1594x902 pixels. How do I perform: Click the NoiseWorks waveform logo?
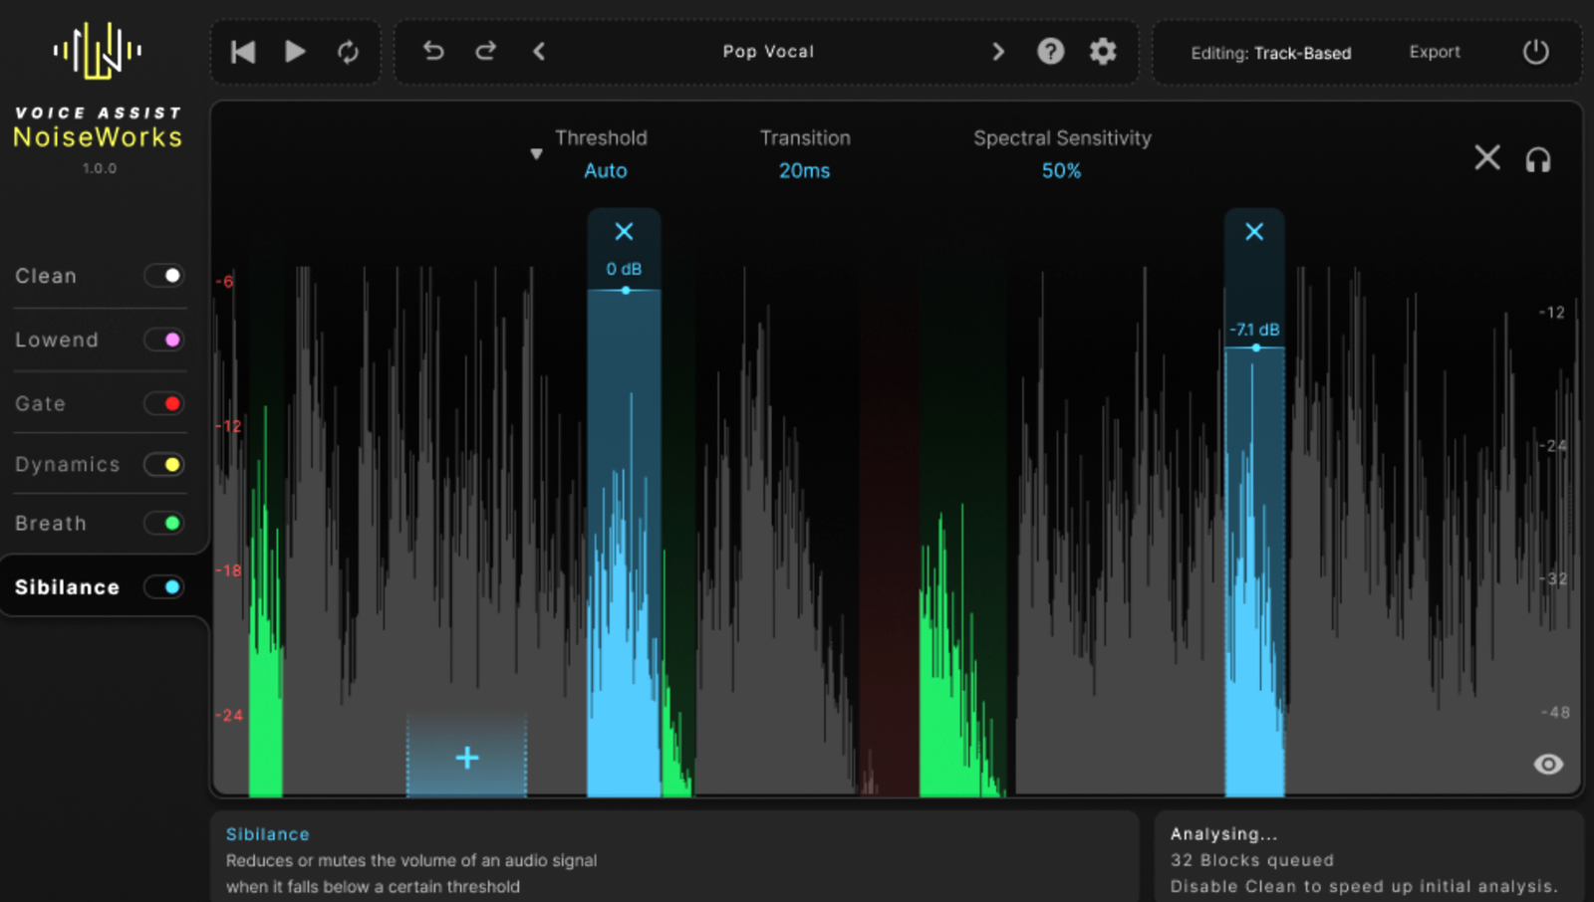pos(98,51)
